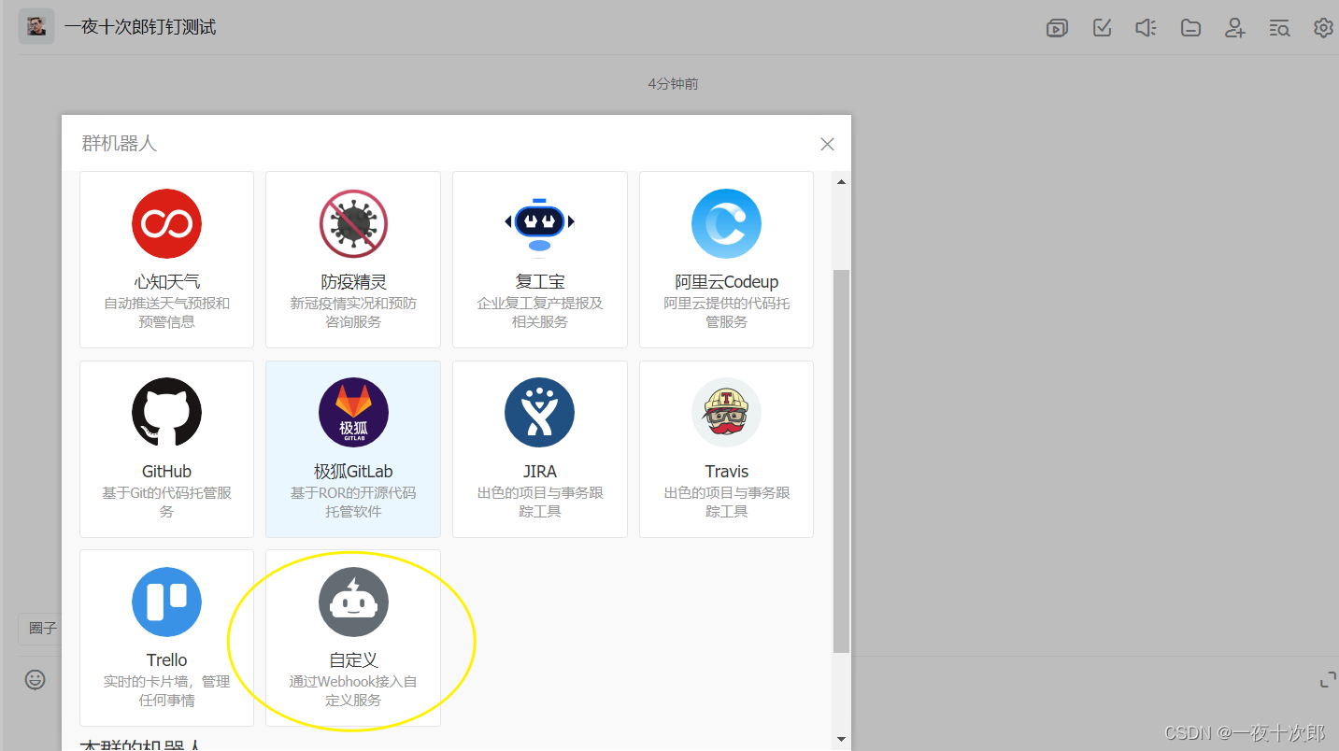
Task: Click description 新冠疫情实况和预防咨询服务
Action: point(353,313)
